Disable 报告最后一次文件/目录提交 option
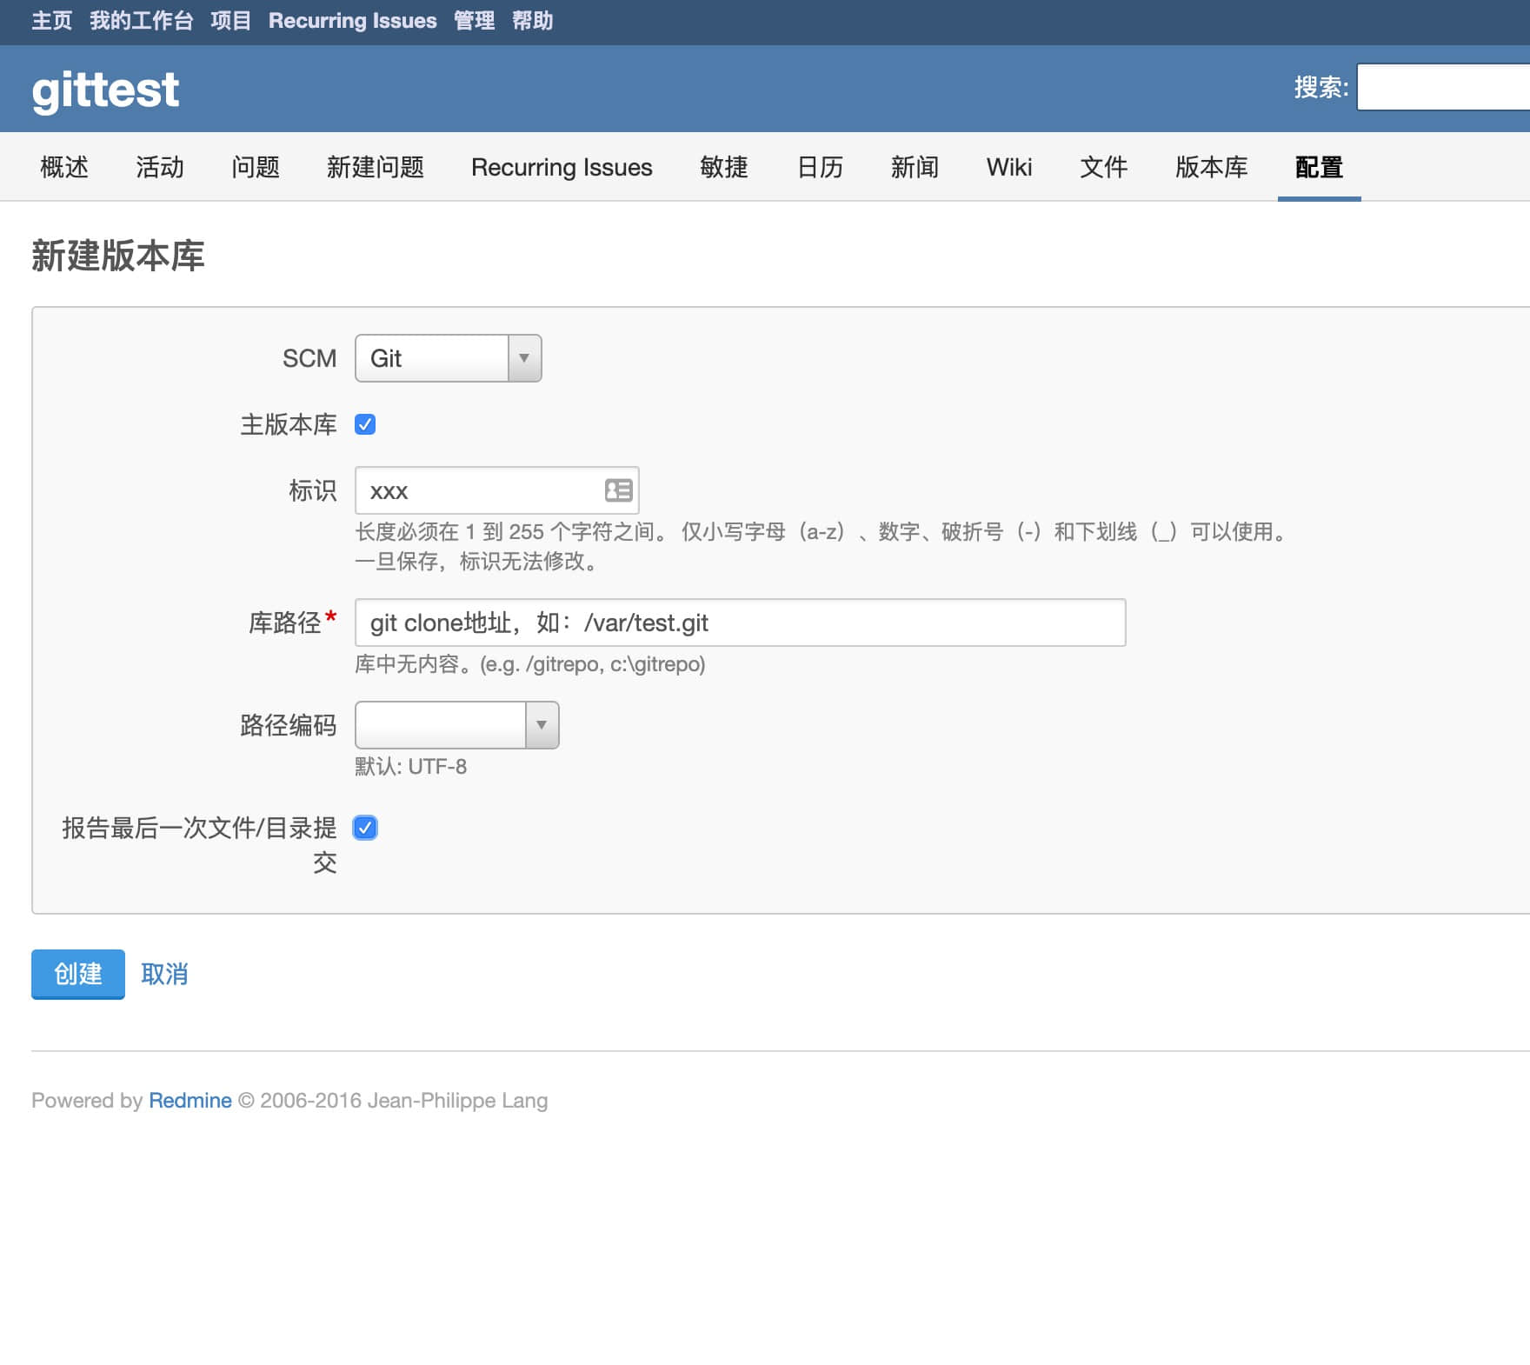 (366, 828)
